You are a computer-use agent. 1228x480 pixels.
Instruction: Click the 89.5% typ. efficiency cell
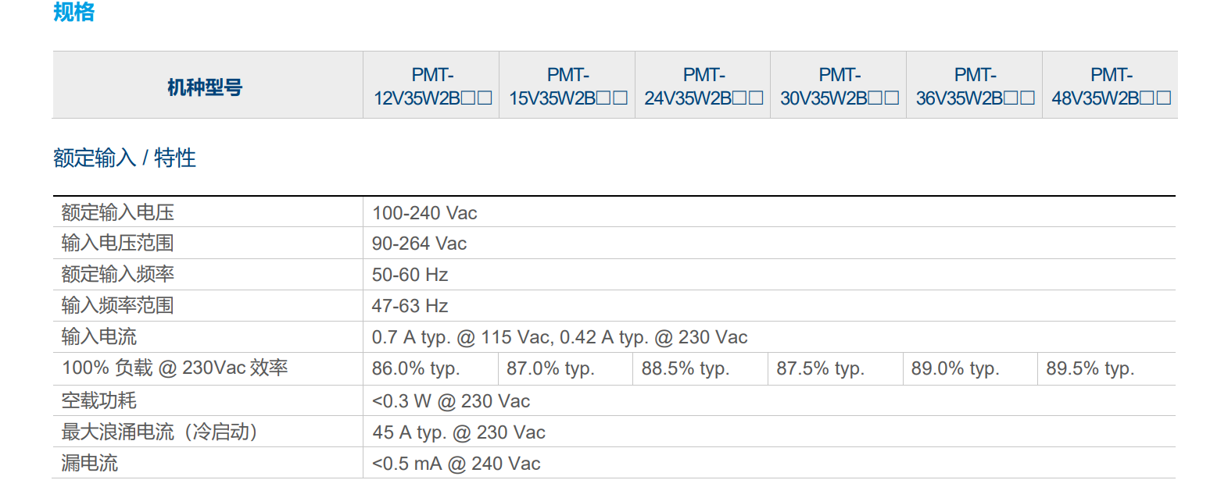point(1090,368)
